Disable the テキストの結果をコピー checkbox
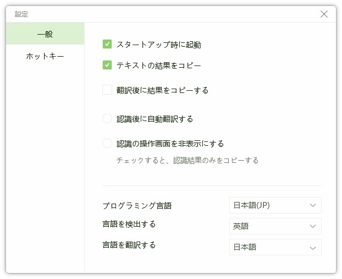 tap(107, 65)
